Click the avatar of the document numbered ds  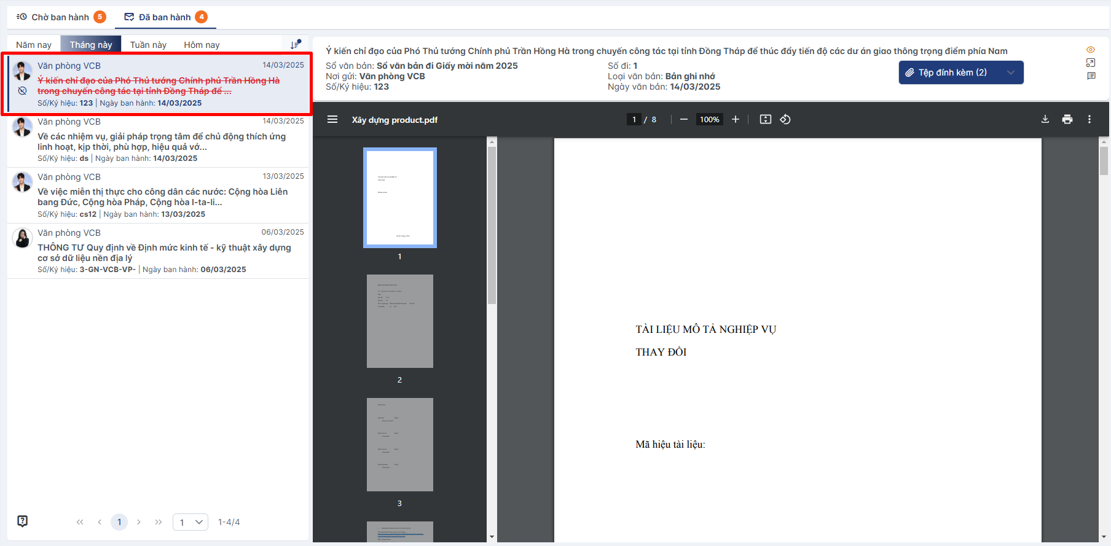tap(23, 127)
